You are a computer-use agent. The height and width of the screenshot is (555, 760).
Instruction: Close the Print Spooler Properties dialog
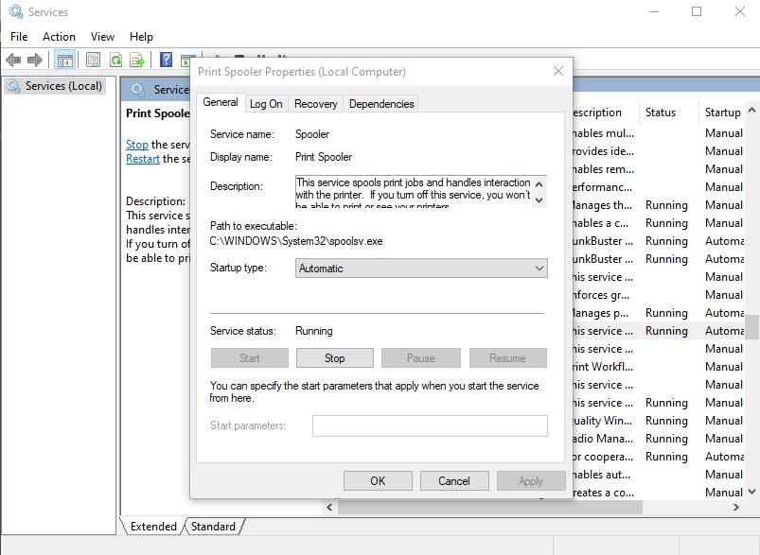(557, 71)
